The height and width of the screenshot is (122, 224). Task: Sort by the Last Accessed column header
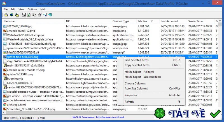(x=173, y=21)
